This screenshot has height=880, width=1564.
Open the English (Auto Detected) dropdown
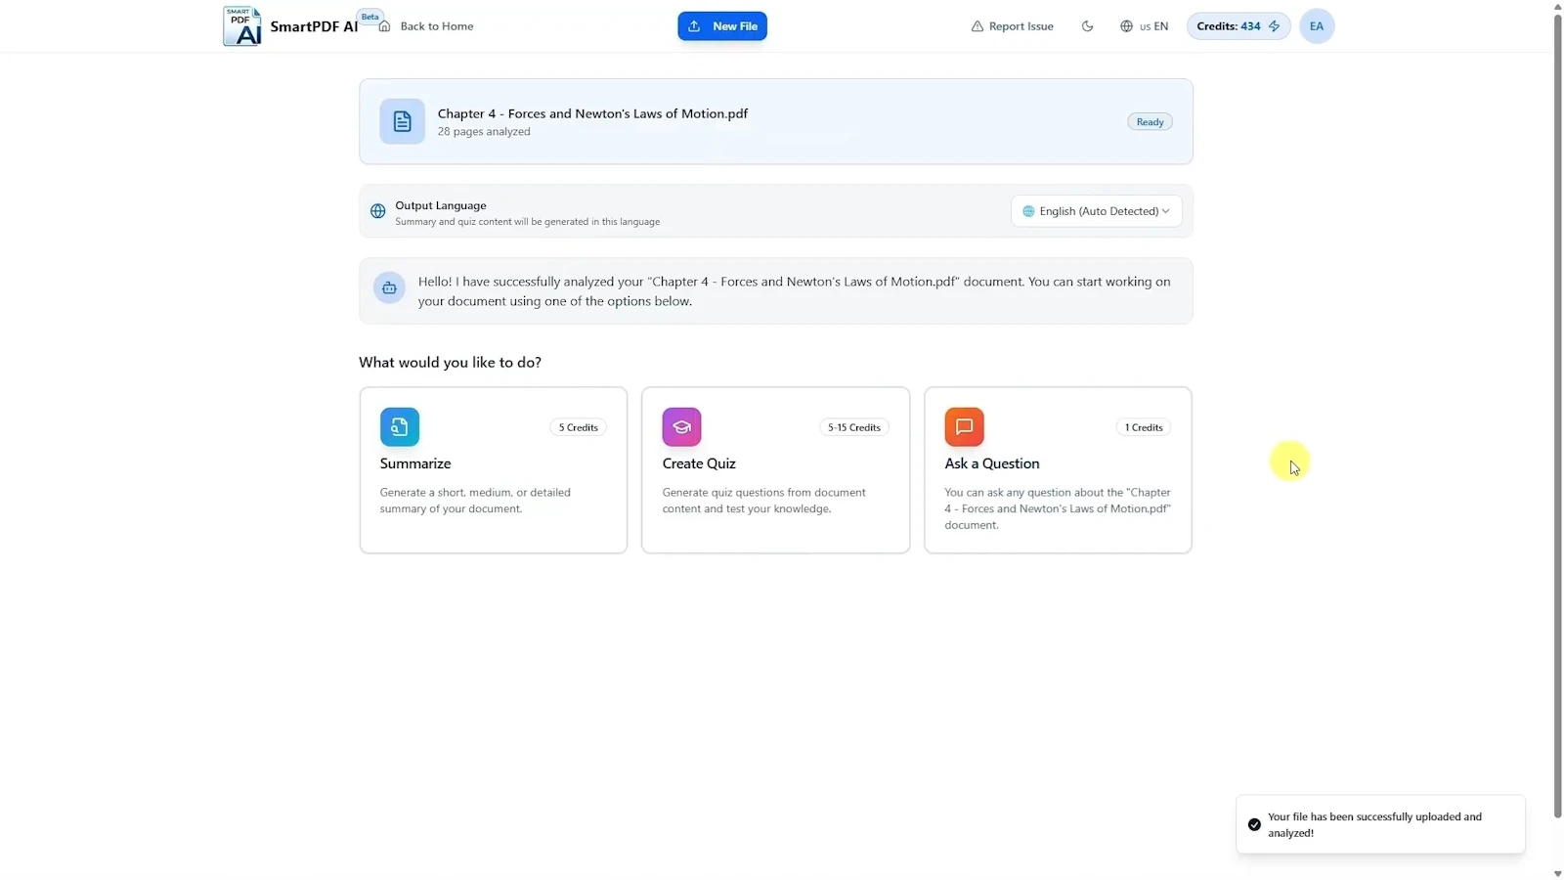(1096, 211)
